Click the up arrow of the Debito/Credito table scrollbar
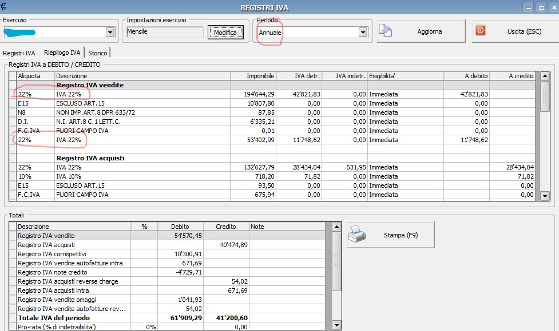Image resolution: width=559 pixels, height=331 pixels. (545, 76)
